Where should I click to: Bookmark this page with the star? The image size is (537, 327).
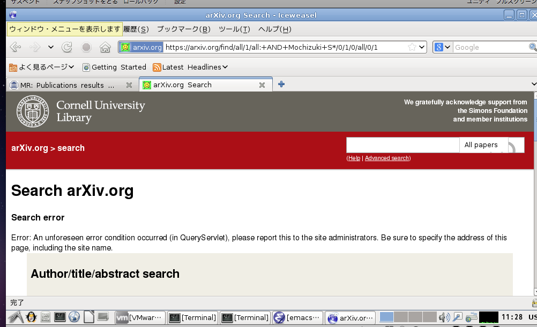click(412, 47)
